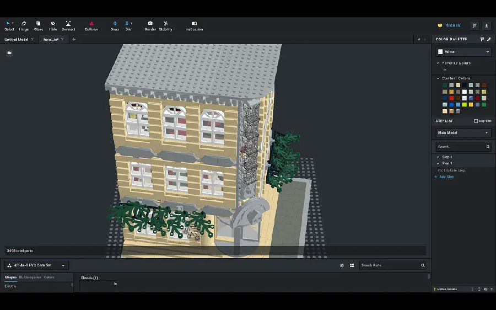This screenshot has height=310, width=496.
Task: Run the Stability check tool
Action: click(165, 25)
